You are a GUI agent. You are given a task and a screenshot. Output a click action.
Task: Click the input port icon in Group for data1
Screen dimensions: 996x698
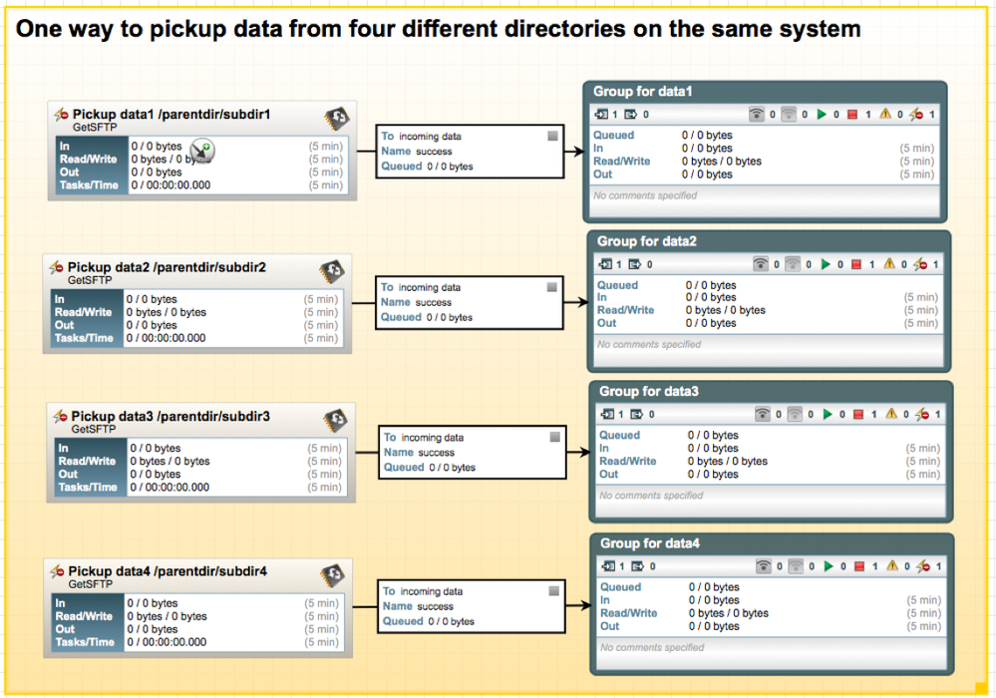601,115
